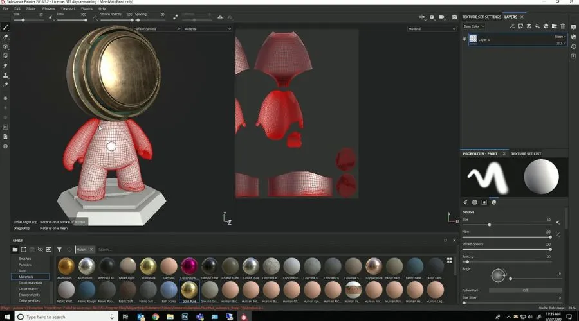Close the Layers tab
579x321 pixels.
coord(522,17)
